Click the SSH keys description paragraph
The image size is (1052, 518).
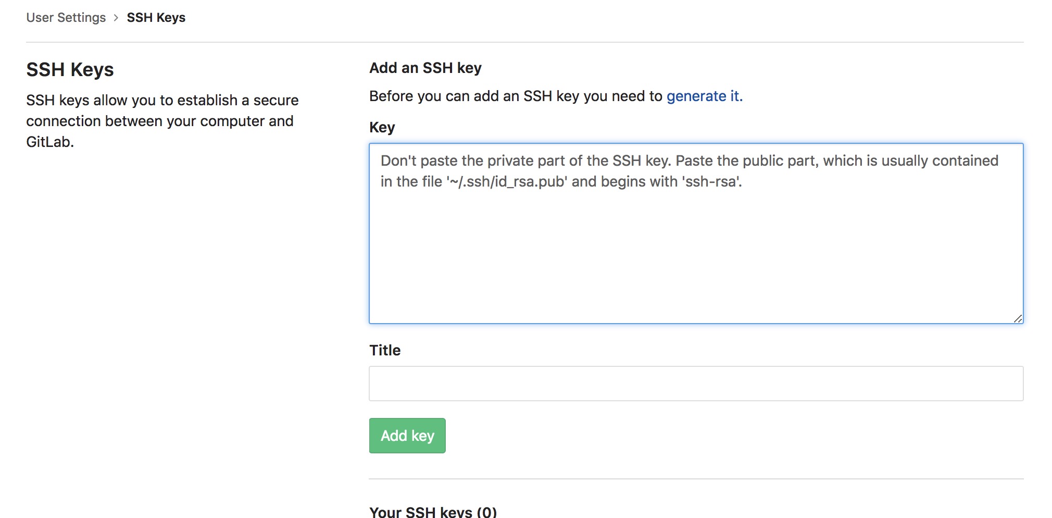click(x=162, y=121)
